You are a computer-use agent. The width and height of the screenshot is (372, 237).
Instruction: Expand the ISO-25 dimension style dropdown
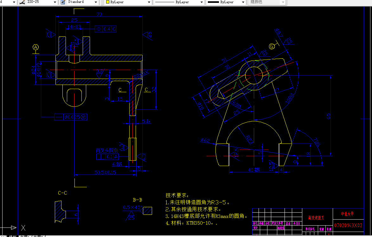pyautogui.click(x=55, y=2)
